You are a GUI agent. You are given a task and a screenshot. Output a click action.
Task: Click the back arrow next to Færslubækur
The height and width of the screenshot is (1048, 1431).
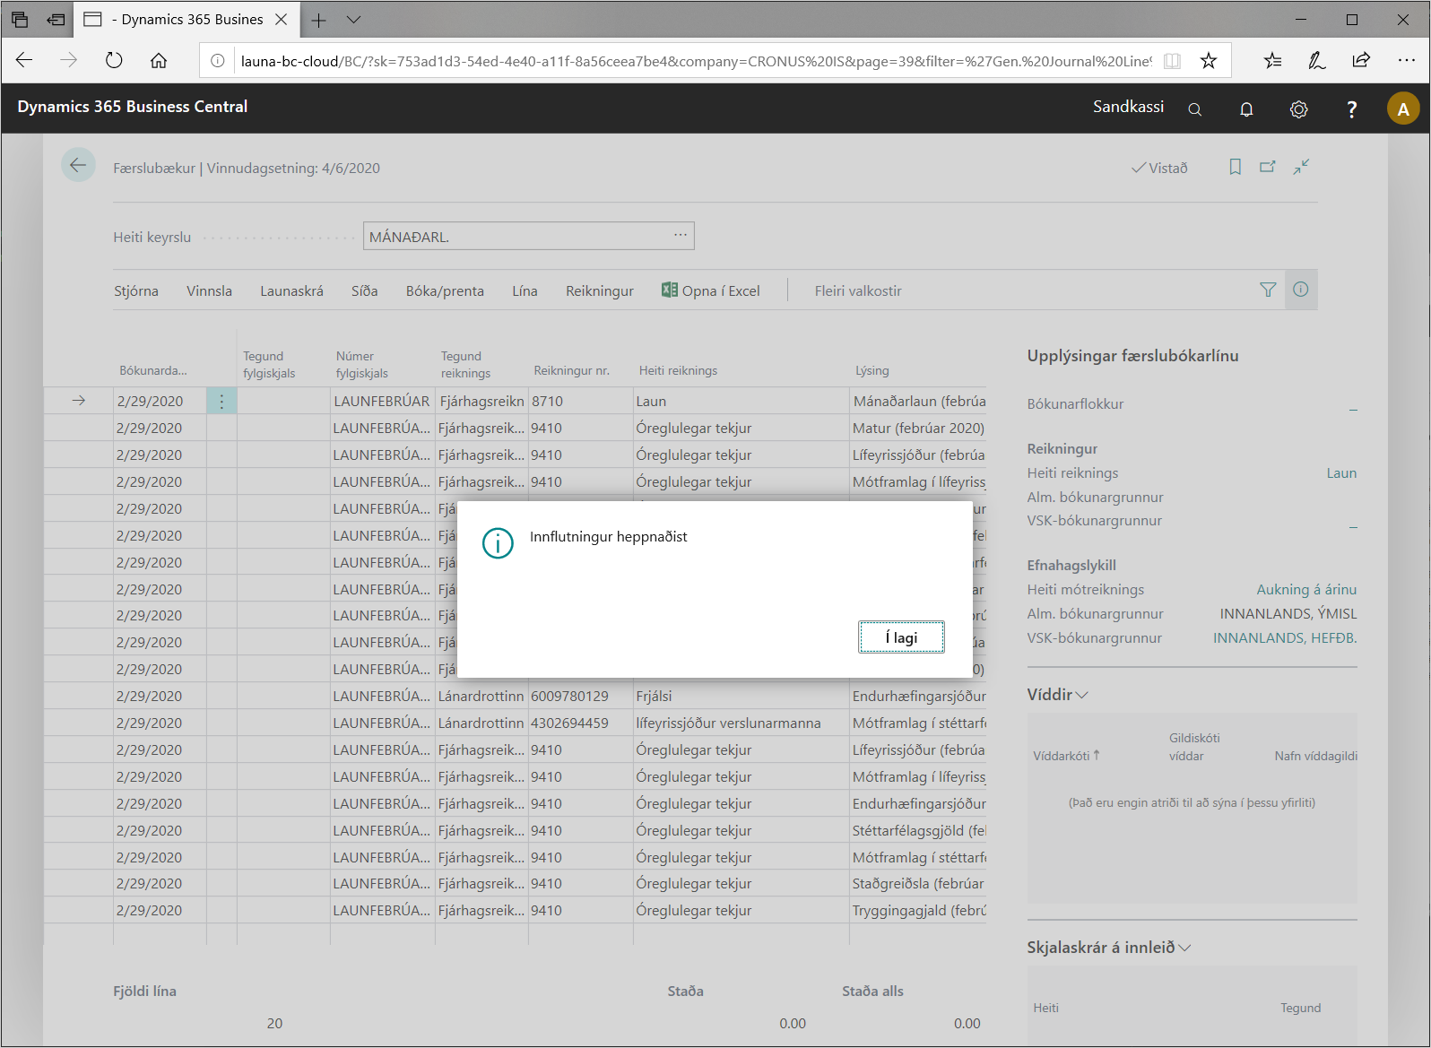coord(78,165)
